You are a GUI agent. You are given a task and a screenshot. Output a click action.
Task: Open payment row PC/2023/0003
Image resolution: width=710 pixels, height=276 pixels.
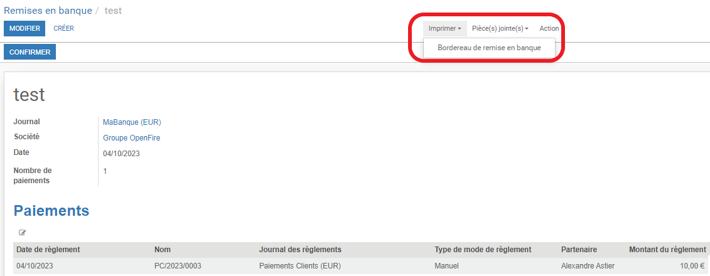coord(360,266)
